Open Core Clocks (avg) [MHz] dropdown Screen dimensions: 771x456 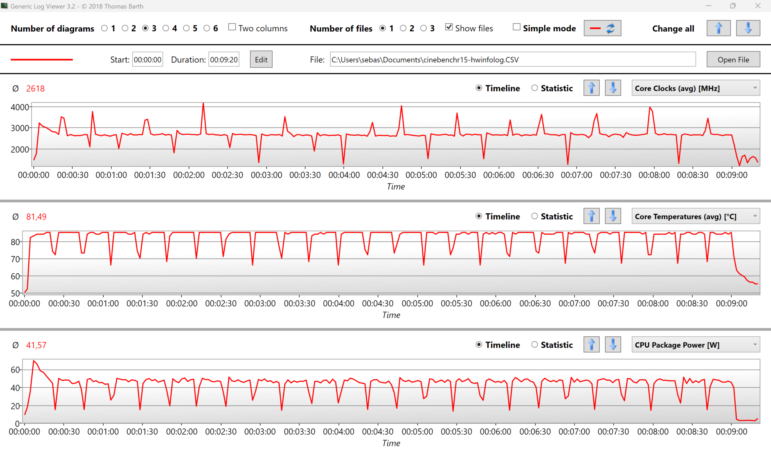pos(696,88)
